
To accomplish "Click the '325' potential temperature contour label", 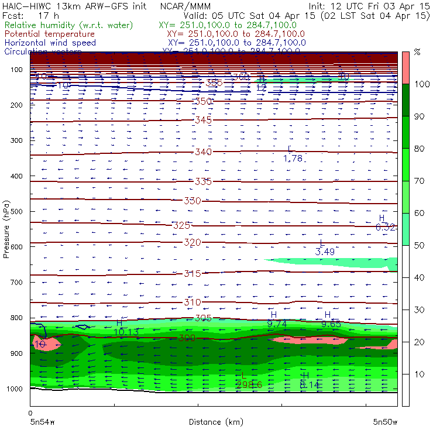I will [x=182, y=225].
